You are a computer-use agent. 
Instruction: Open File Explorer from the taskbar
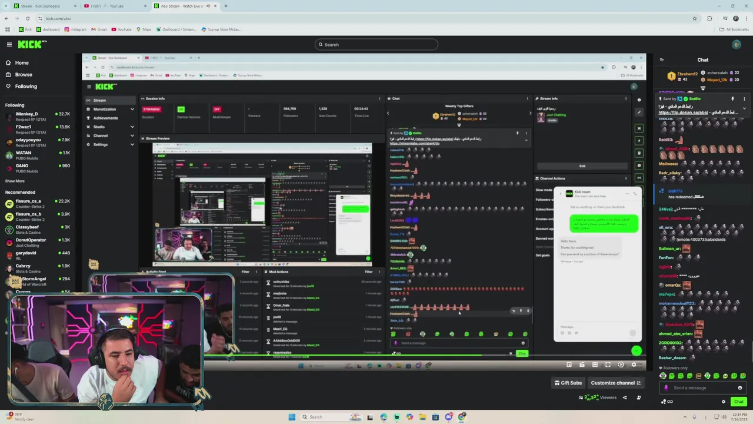coord(422,417)
